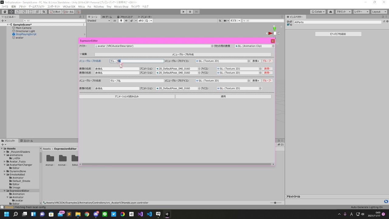Toggle scene grid visibility icon
The height and width of the screenshot is (219, 389).
coord(147,21)
